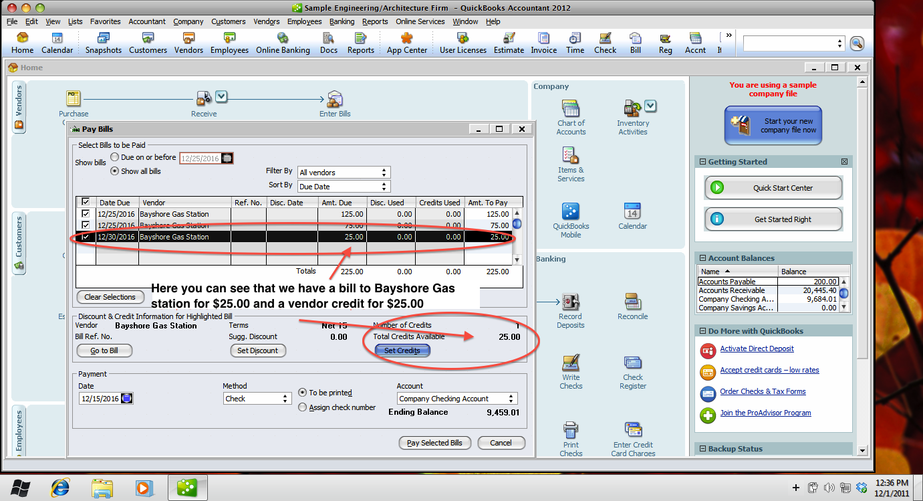Image resolution: width=923 pixels, height=501 pixels.
Task: Open the payment Account dropdown
Action: [457, 399]
